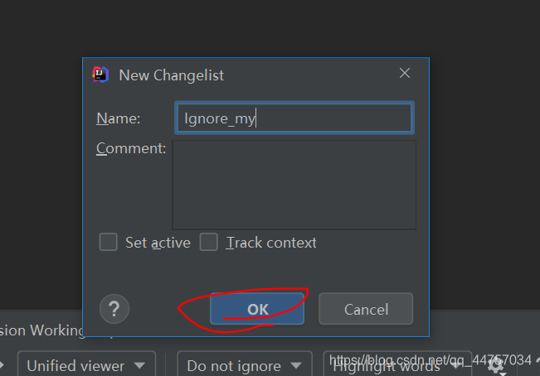Viewport: 540px width, 376px height.
Task: Click the arrow icon at bottom-left edge
Action: 2,365
